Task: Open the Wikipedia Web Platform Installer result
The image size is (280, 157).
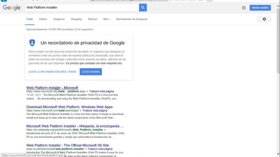Action: pos(75,126)
